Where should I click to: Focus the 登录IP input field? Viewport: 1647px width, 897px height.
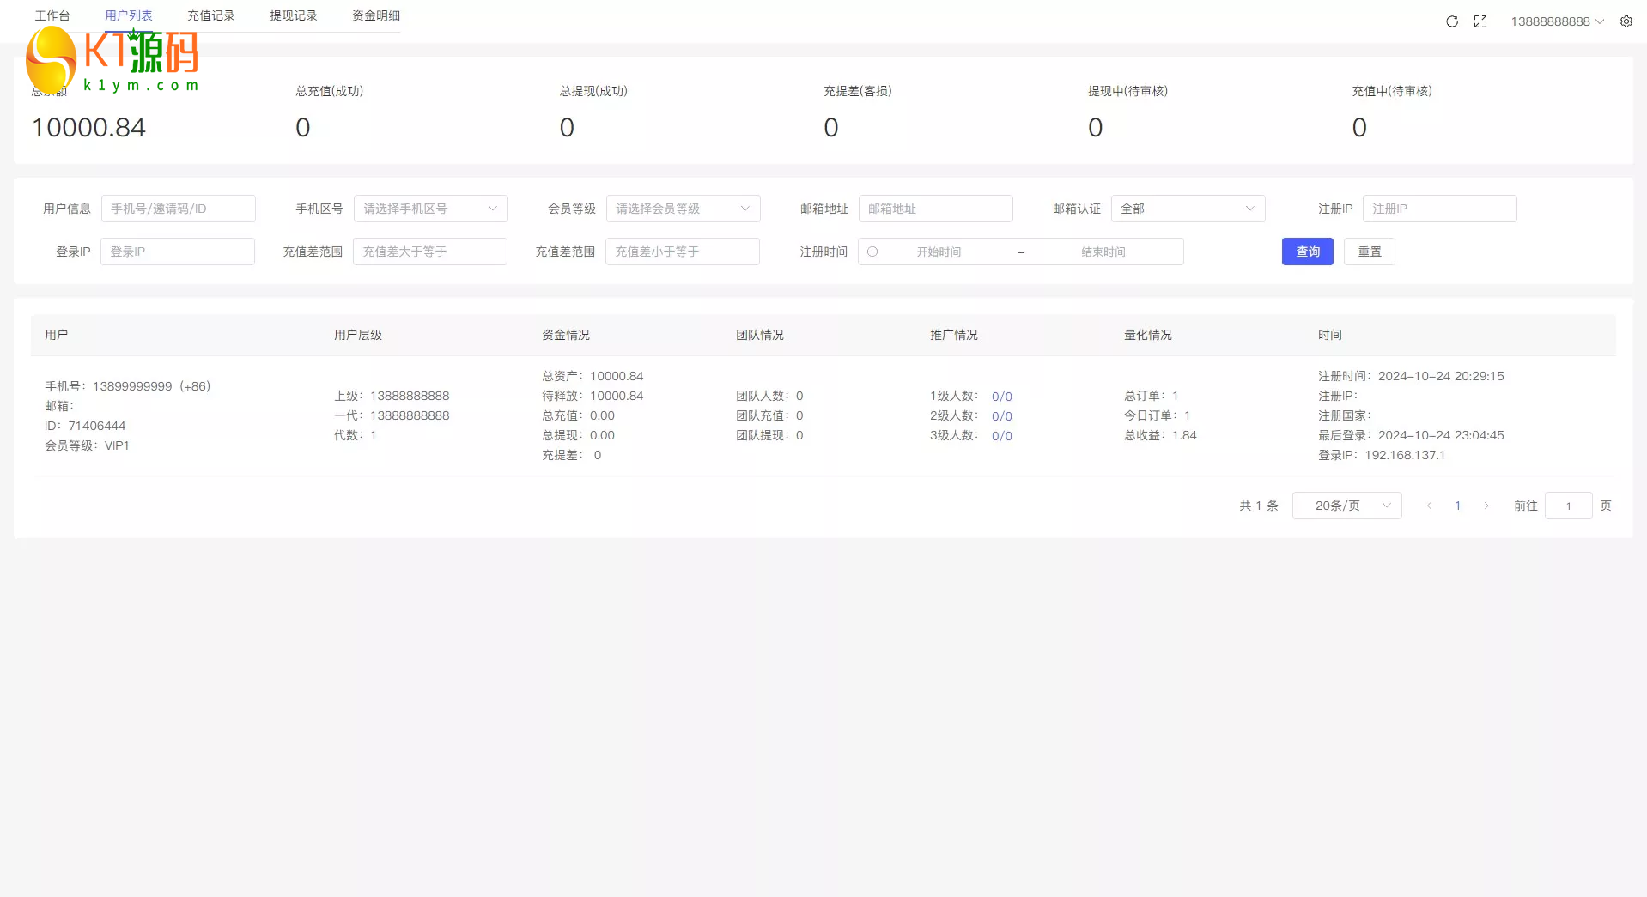(x=178, y=252)
